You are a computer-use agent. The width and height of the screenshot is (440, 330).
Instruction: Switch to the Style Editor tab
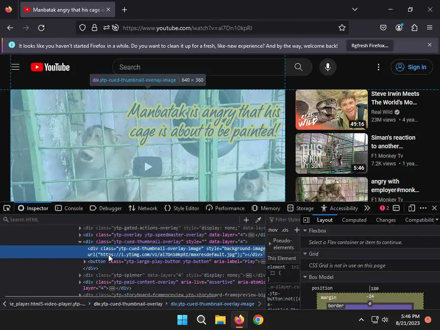pyautogui.click(x=182, y=208)
